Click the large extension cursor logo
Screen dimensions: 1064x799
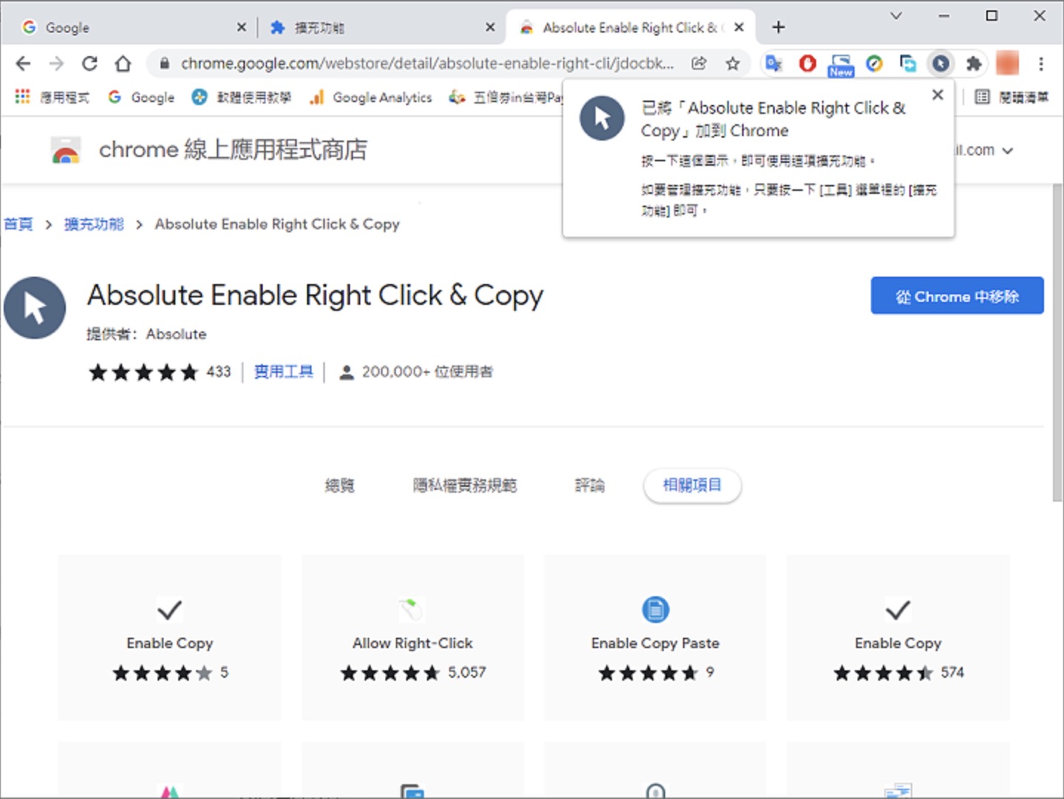34,308
